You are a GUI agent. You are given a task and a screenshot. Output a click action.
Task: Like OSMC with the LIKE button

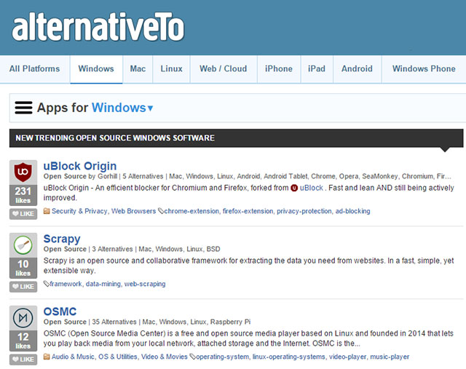(x=23, y=360)
